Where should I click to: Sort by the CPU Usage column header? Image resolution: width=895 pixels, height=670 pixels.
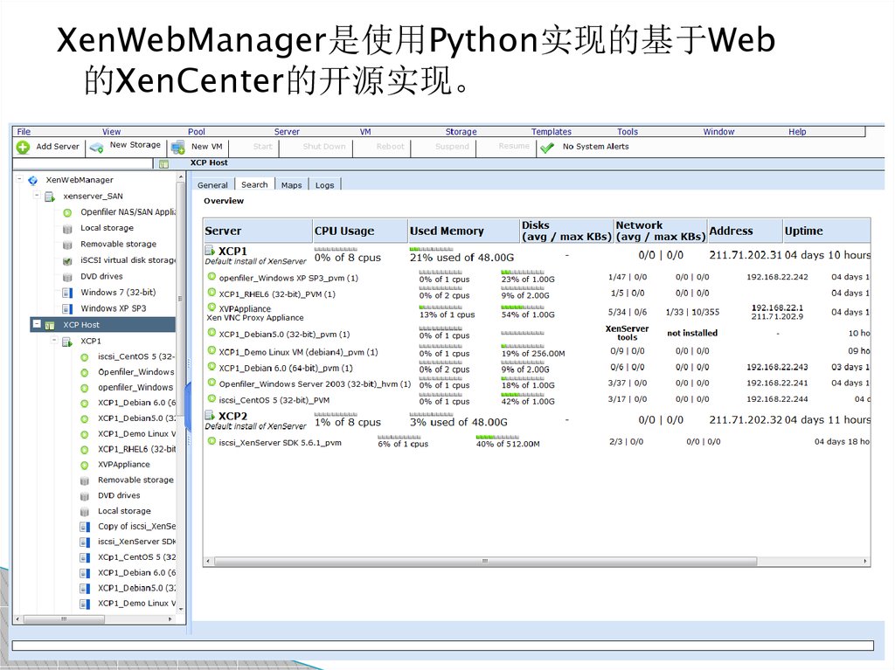(344, 231)
